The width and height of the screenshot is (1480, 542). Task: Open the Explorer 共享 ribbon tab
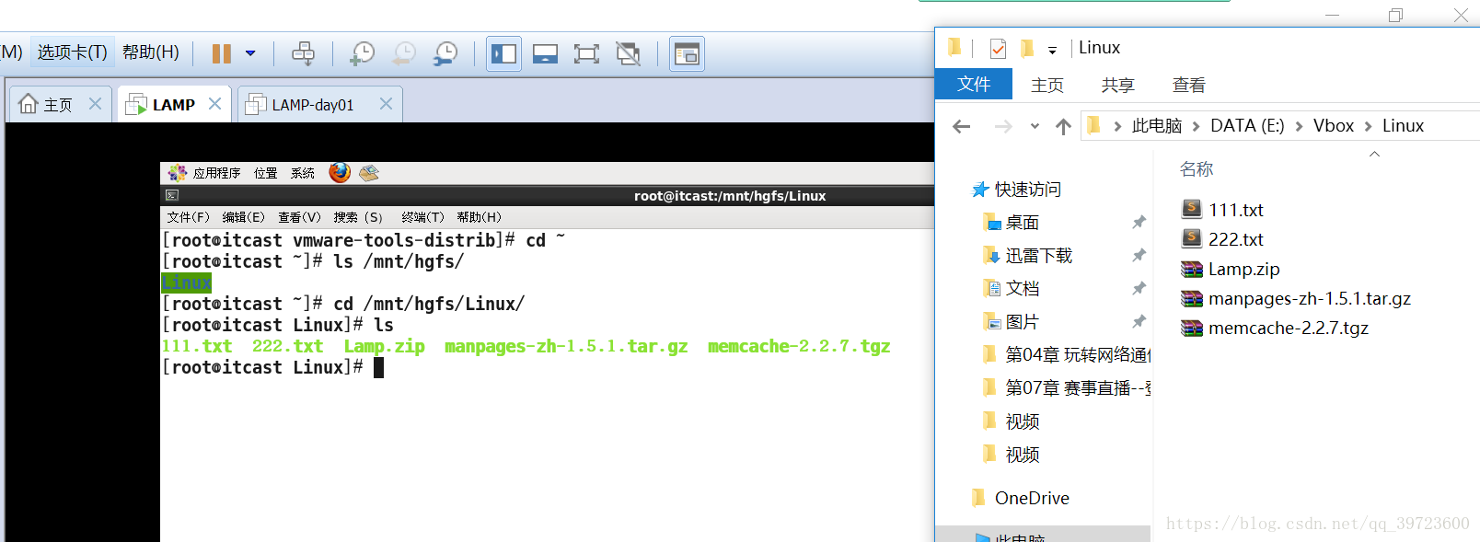point(1118,85)
